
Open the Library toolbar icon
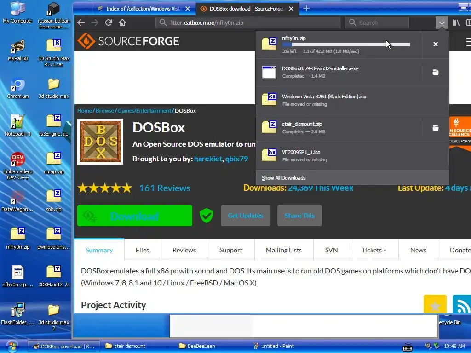click(x=456, y=23)
